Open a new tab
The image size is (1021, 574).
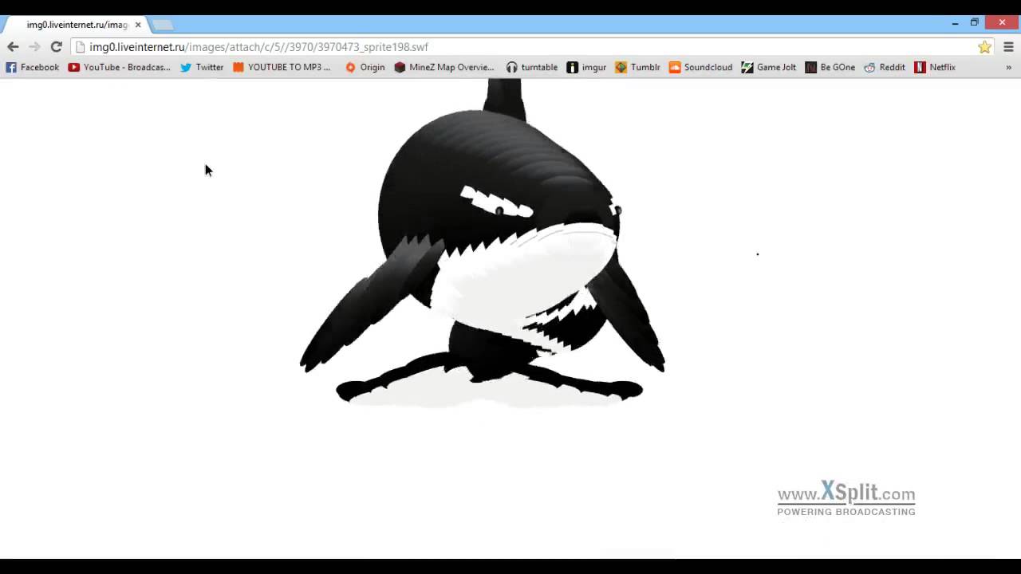pyautogui.click(x=163, y=25)
